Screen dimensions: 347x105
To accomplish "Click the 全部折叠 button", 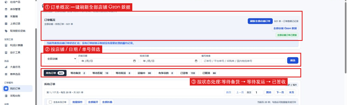I will pos(107,102).
